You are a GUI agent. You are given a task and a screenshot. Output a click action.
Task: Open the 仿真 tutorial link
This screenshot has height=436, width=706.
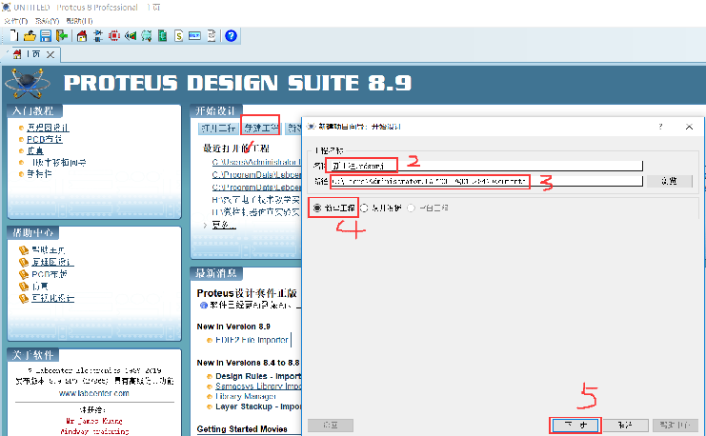click(35, 151)
